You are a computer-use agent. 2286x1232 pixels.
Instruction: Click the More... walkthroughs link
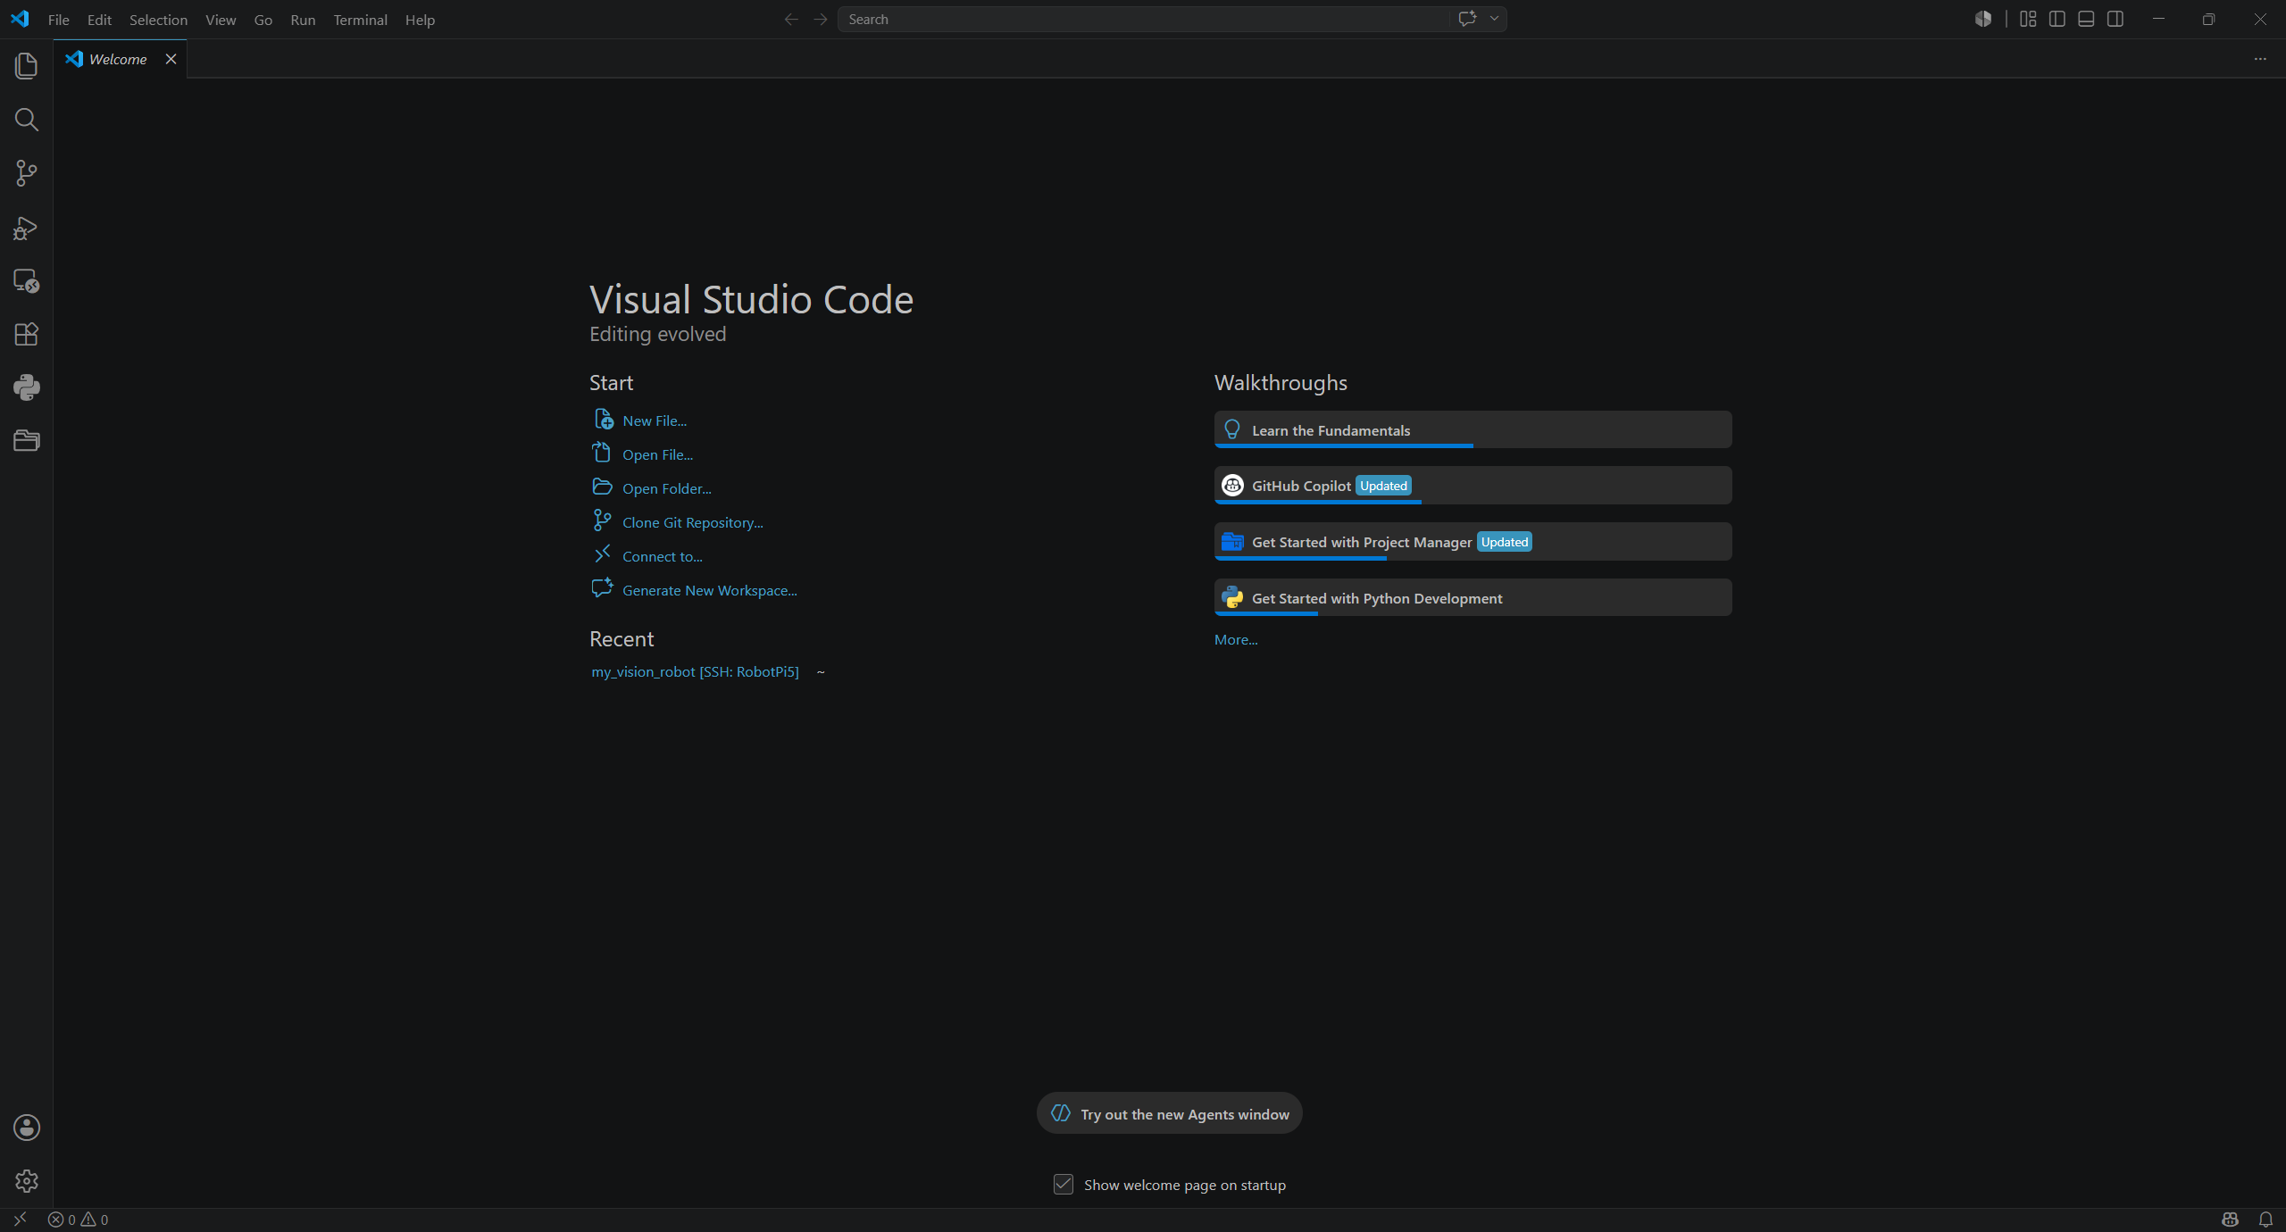(1236, 639)
